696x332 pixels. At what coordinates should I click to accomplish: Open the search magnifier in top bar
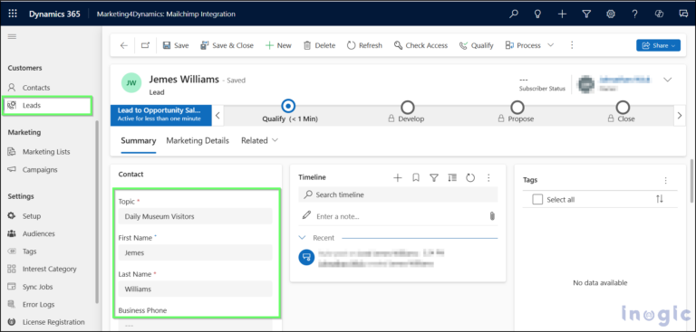coord(514,14)
